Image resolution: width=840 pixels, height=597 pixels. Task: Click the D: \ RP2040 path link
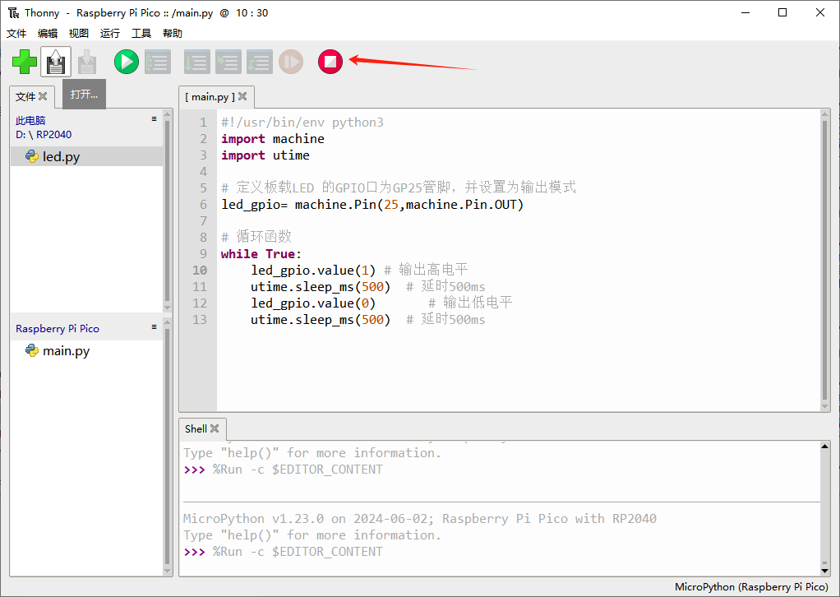click(44, 135)
